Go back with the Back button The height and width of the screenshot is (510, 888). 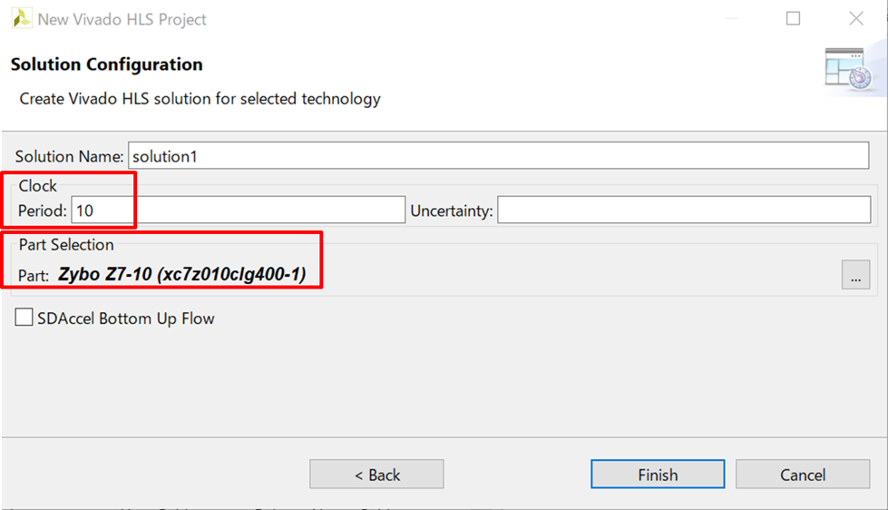tap(376, 475)
